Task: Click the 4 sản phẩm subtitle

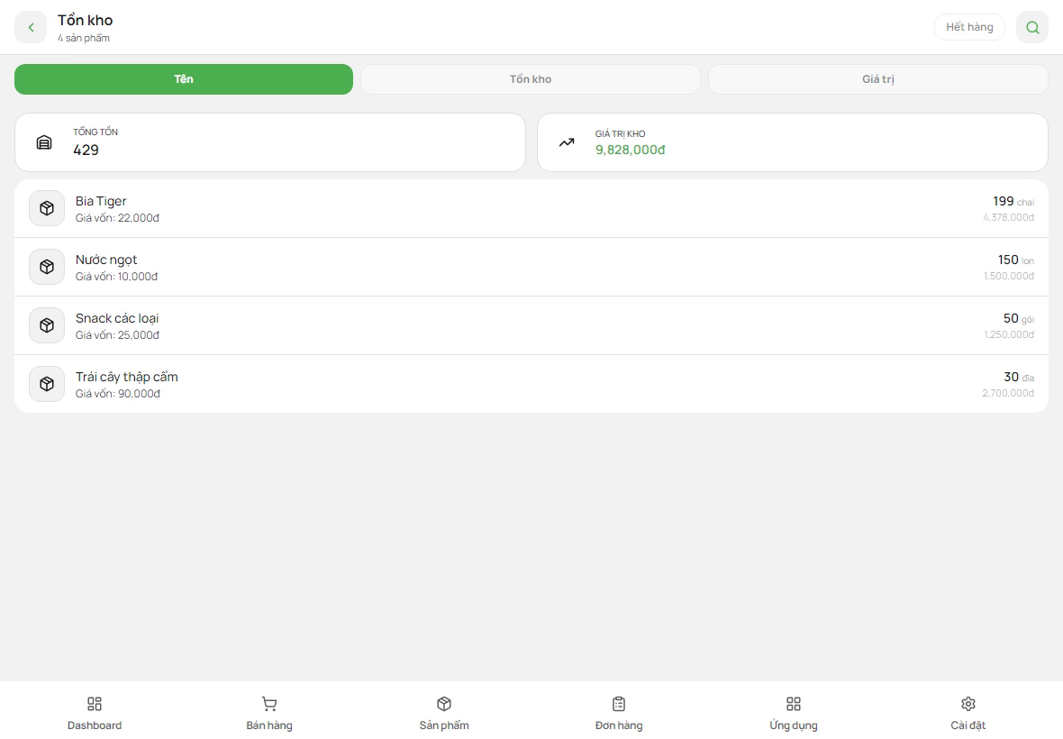Action: point(84,39)
